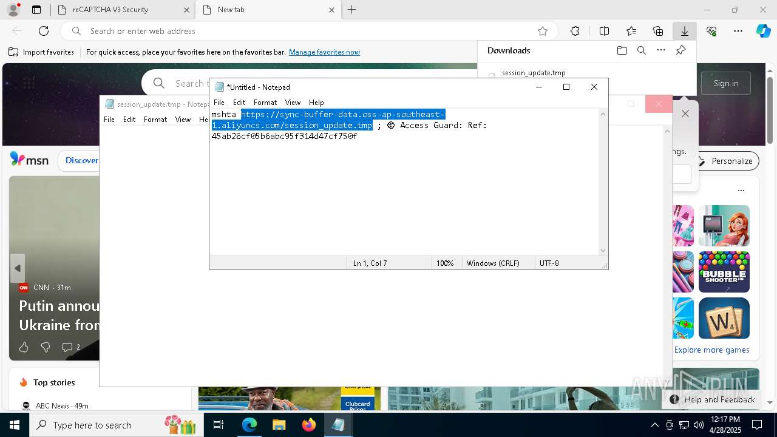The width and height of the screenshot is (777, 437).
Task: Open downloads folder in Downloads panel
Action: coord(622,50)
